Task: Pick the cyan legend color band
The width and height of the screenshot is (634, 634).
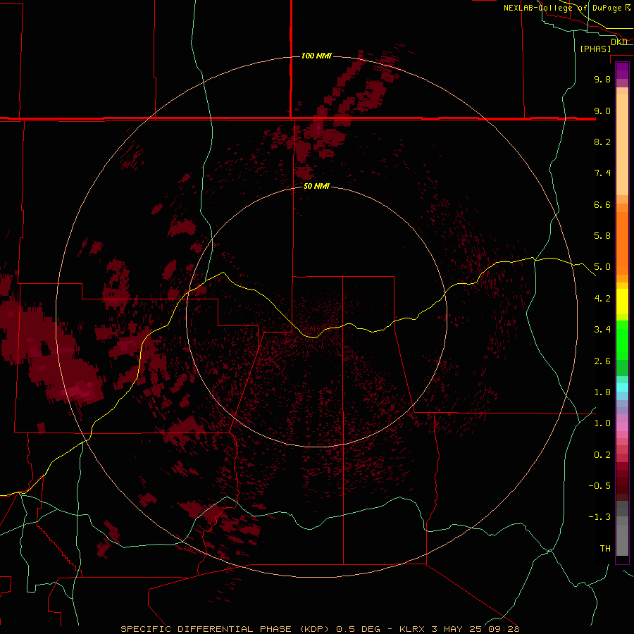Action: click(622, 387)
